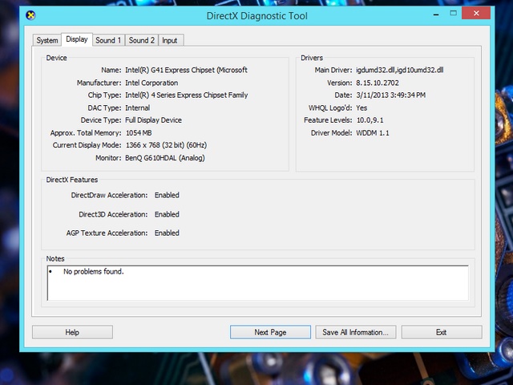Go to the Input tab
The height and width of the screenshot is (385, 513).
[170, 40]
